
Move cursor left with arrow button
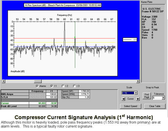(x=123, y=99)
